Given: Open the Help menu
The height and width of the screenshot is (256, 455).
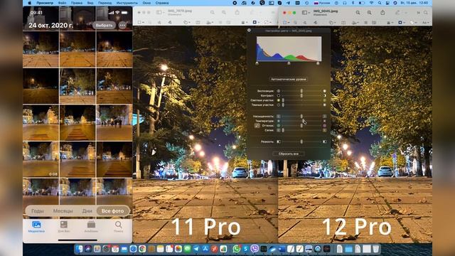Looking at the screenshot, I should (162, 3).
